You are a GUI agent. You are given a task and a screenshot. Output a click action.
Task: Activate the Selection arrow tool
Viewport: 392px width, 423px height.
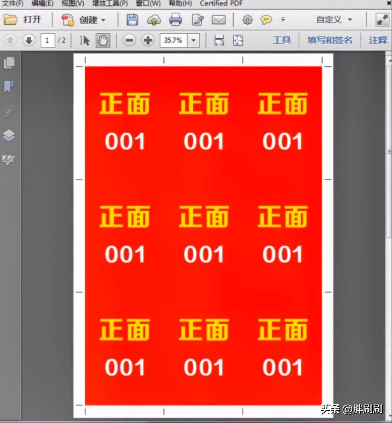[84, 40]
